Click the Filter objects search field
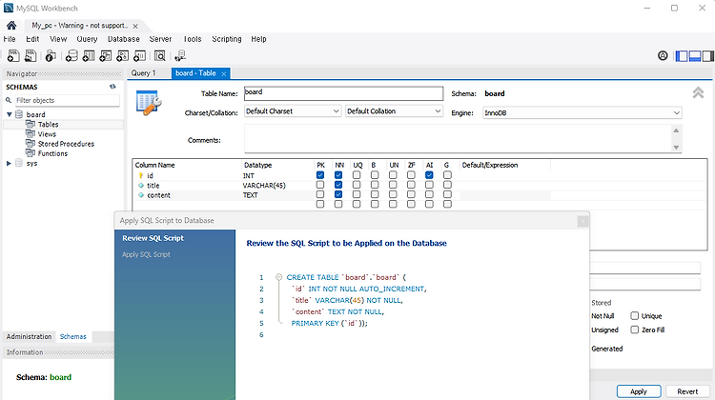 coord(67,100)
